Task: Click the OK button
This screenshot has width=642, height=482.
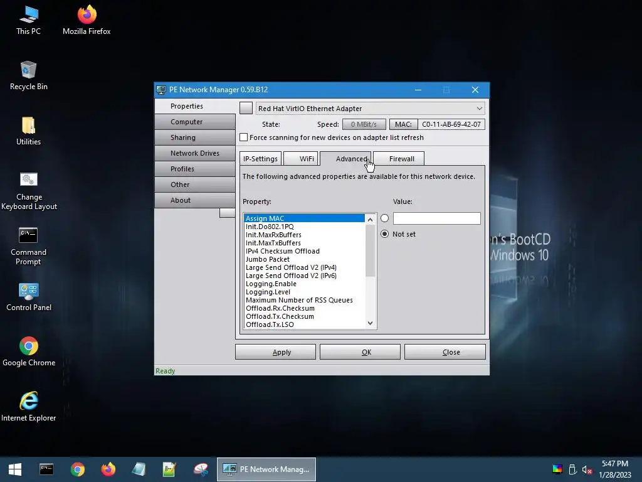Action: coord(360,352)
